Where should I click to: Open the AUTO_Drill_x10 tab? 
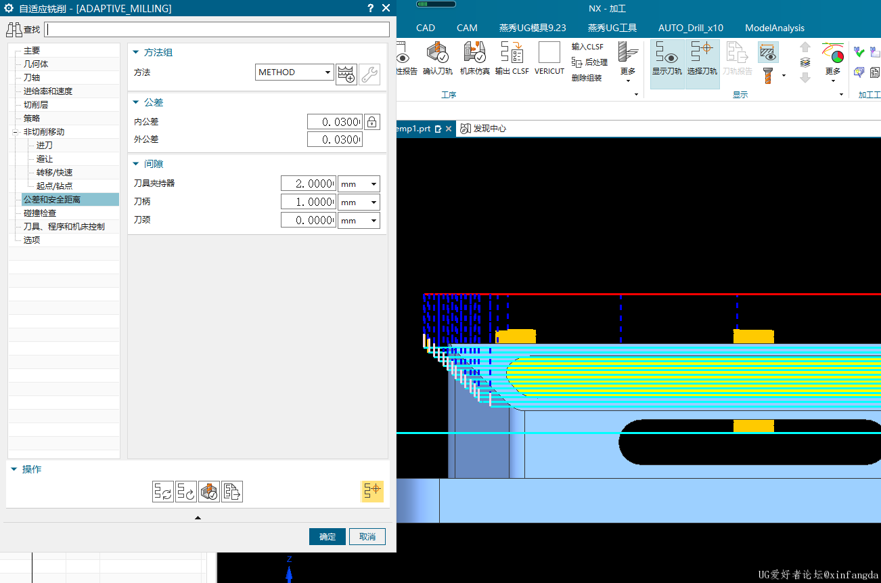pyautogui.click(x=691, y=28)
